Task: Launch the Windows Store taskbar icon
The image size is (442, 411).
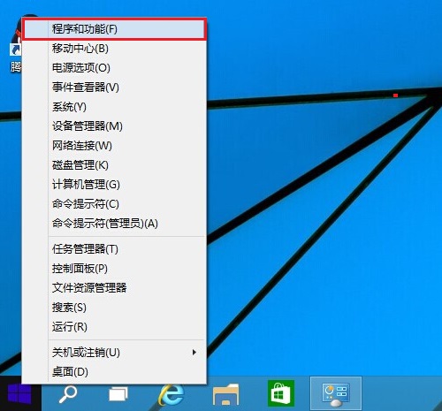Action: tap(281, 393)
